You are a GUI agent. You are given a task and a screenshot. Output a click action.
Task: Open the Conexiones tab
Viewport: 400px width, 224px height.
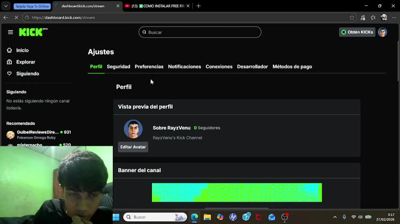pos(219,67)
